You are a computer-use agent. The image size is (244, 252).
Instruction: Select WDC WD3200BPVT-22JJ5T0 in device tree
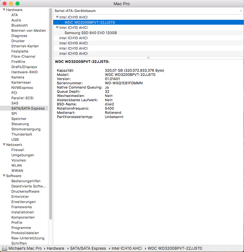(148, 22)
